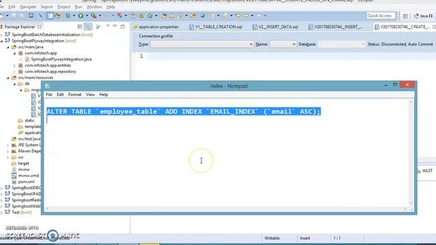Expand com.infotech.app.repository package
This screenshot has width=436, height=245.
point(15,71)
